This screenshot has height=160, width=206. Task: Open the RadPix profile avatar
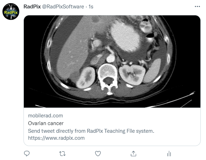click(x=11, y=12)
